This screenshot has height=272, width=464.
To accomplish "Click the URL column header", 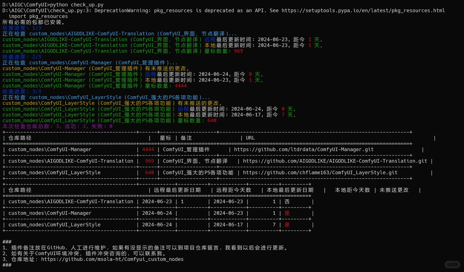I will coord(250,138).
